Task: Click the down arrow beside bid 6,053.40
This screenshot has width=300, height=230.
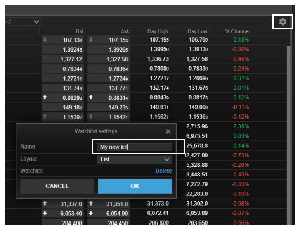Action: pyautogui.click(x=45, y=213)
